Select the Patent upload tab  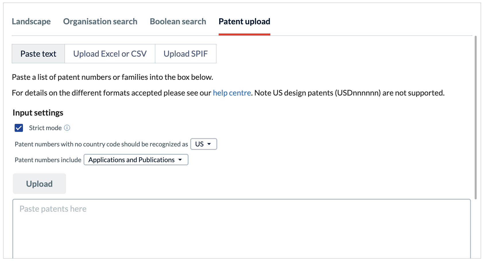[245, 21]
